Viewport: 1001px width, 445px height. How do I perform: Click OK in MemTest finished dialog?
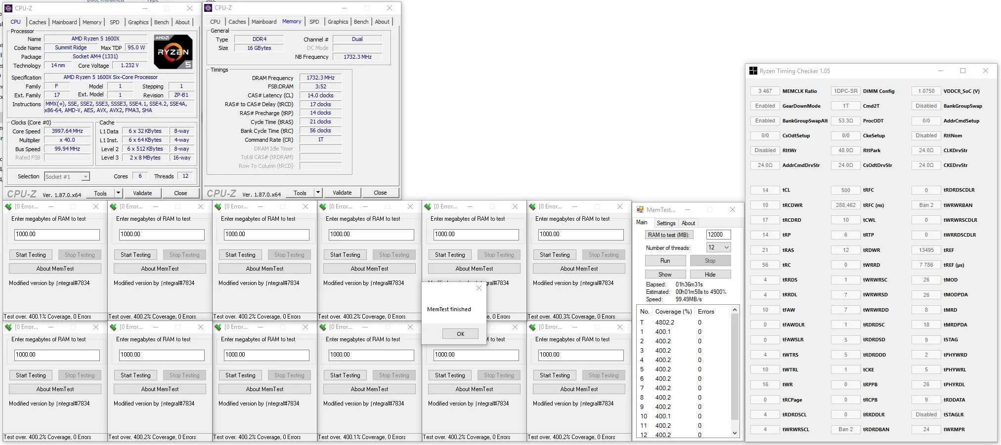[460, 334]
